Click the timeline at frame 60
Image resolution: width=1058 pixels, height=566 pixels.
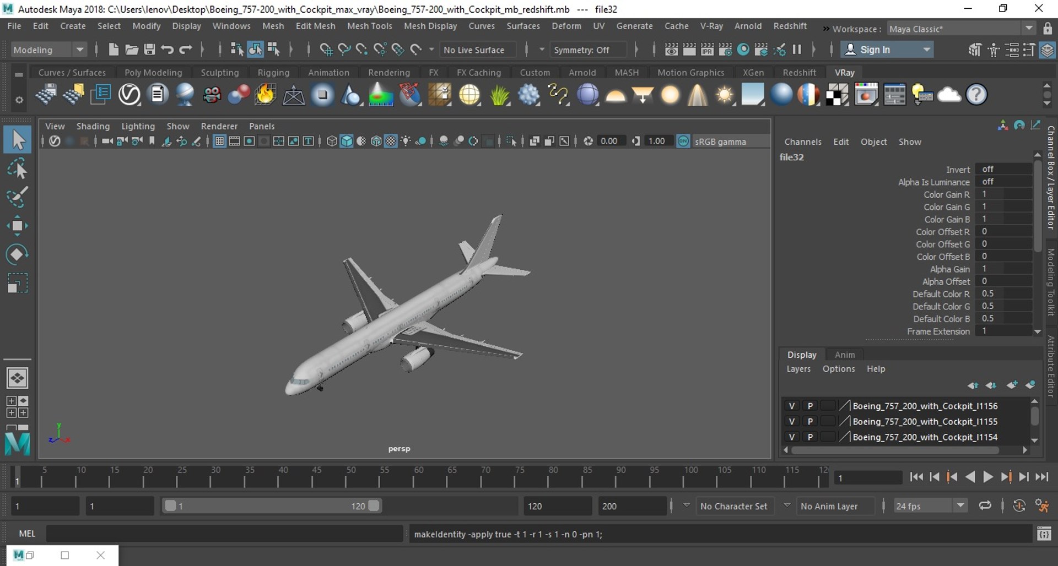click(413, 476)
